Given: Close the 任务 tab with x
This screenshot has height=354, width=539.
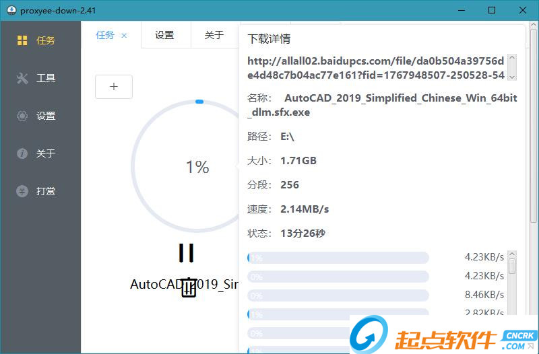Looking at the screenshot, I should [124, 36].
